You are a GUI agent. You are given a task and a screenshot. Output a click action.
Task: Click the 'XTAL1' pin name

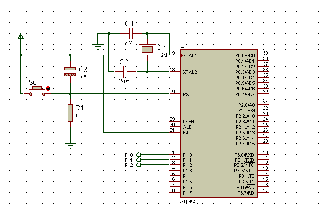click(x=190, y=56)
